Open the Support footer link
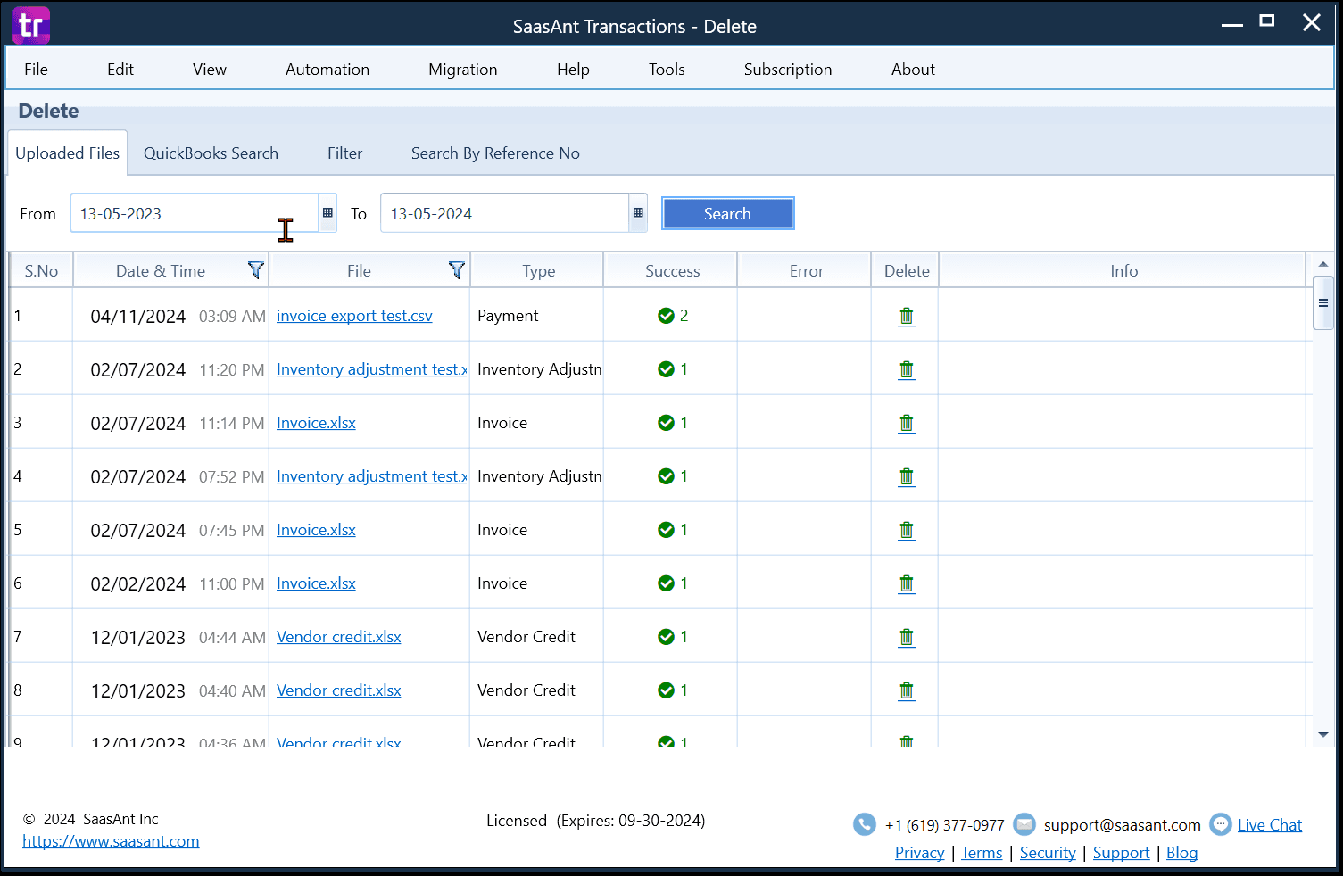 click(x=1122, y=853)
